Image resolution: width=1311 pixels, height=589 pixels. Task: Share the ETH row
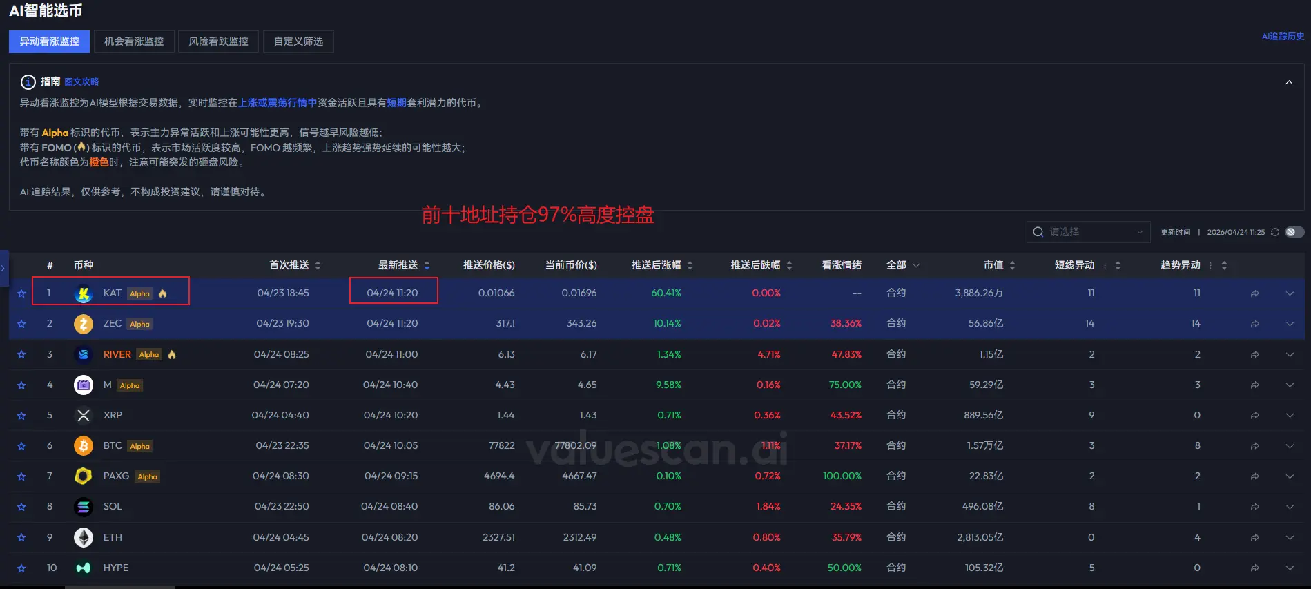1254,537
